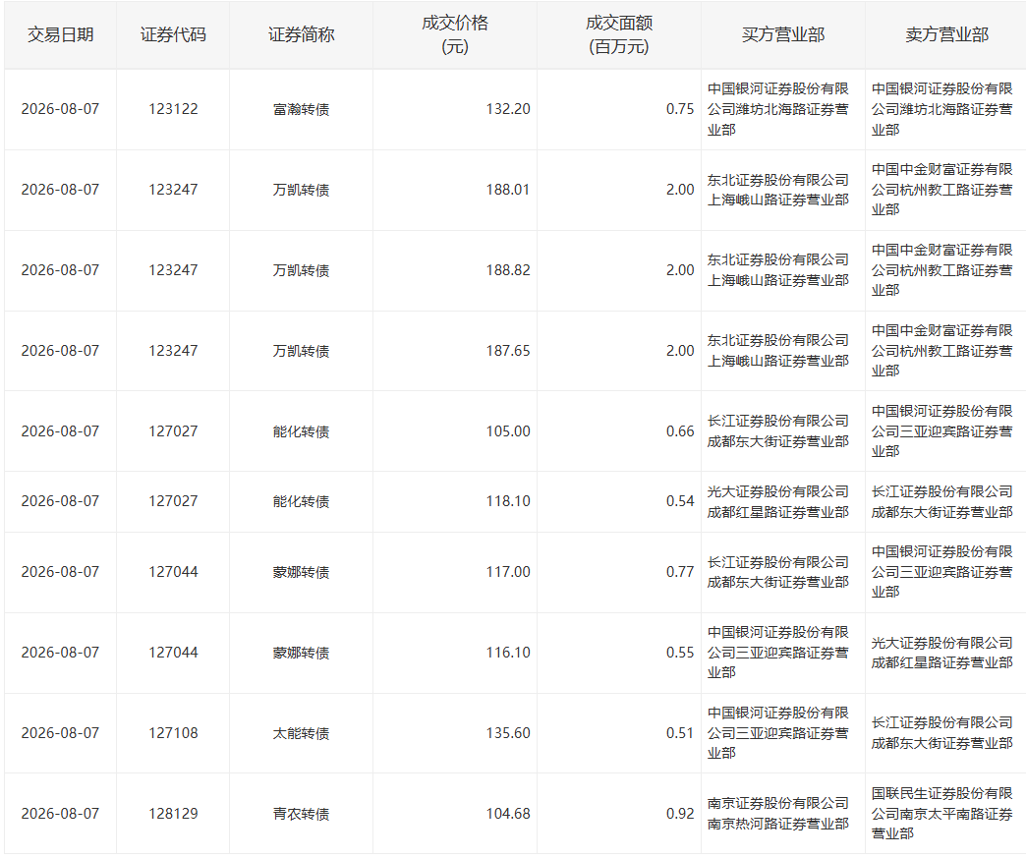Click seller 国联民生证券 南京太平南路 branch
This screenshot has width=1026, height=858.
tap(941, 814)
